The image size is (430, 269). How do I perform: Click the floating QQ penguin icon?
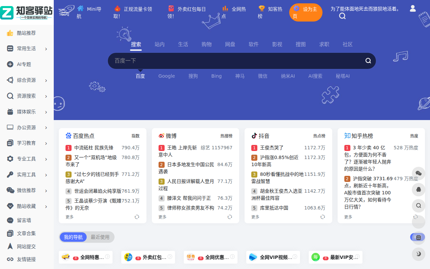coord(419,189)
